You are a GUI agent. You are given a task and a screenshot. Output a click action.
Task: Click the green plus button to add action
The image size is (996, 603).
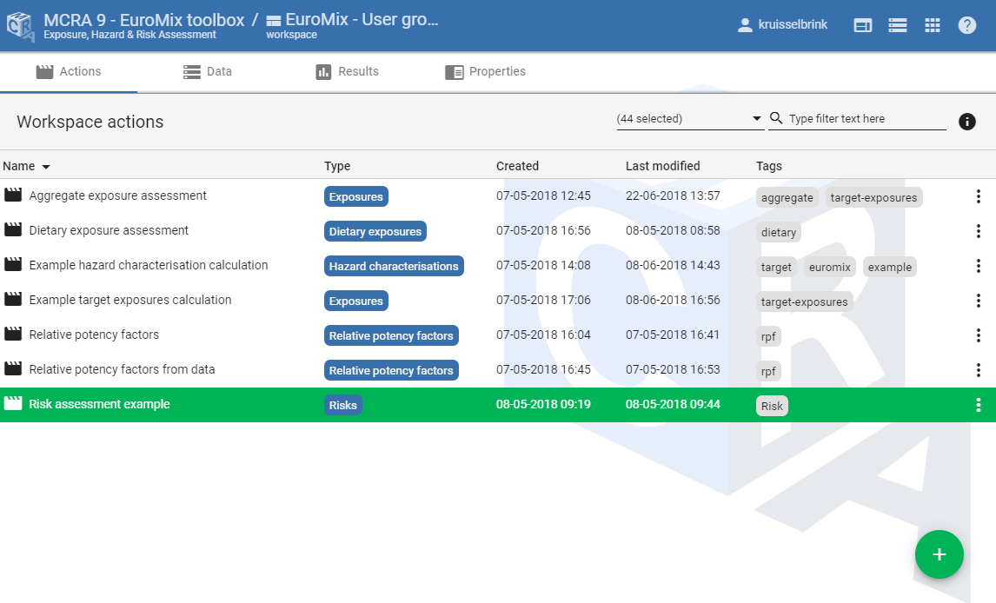click(x=940, y=554)
